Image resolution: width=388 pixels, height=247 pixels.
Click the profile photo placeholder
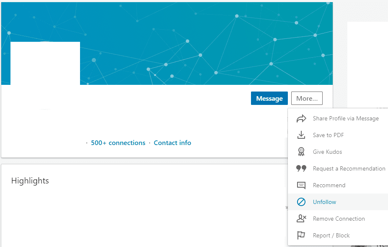(x=45, y=76)
